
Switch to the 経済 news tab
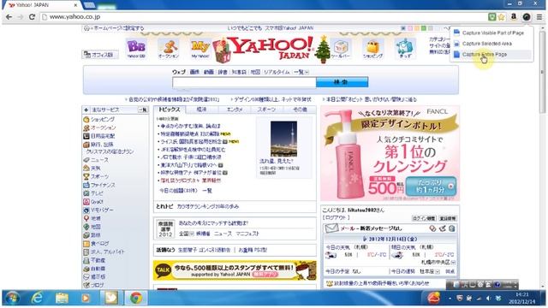pyautogui.click(x=202, y=110)
